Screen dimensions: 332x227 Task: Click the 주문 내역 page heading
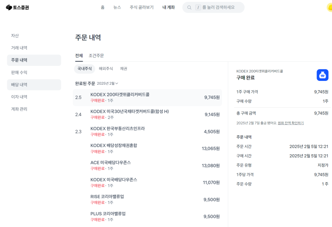point(88,38)
